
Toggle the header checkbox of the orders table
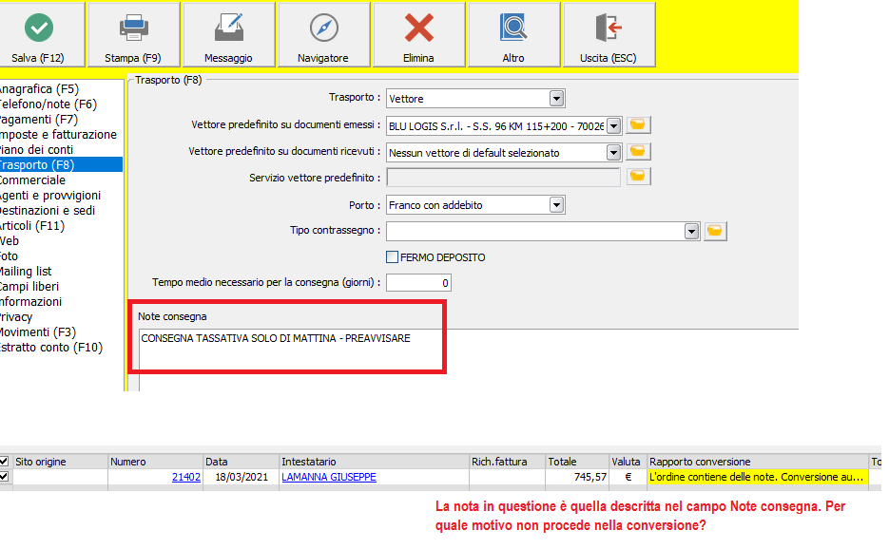click(4, 462)
